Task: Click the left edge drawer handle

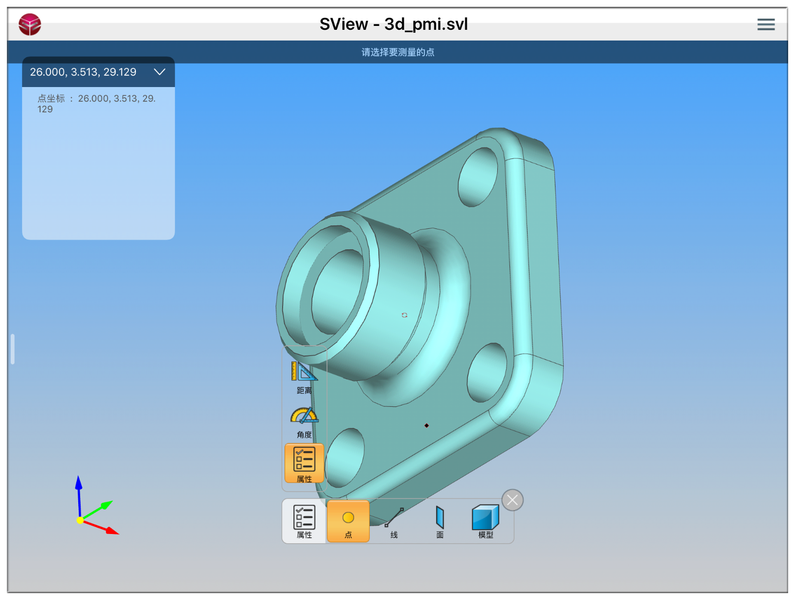Action: (13, 349)
